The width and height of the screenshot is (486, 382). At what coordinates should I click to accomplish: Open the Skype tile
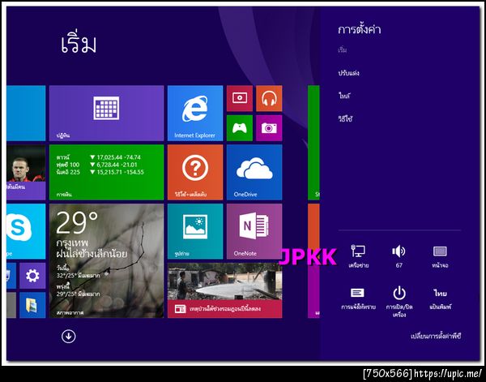click(26, 231)
